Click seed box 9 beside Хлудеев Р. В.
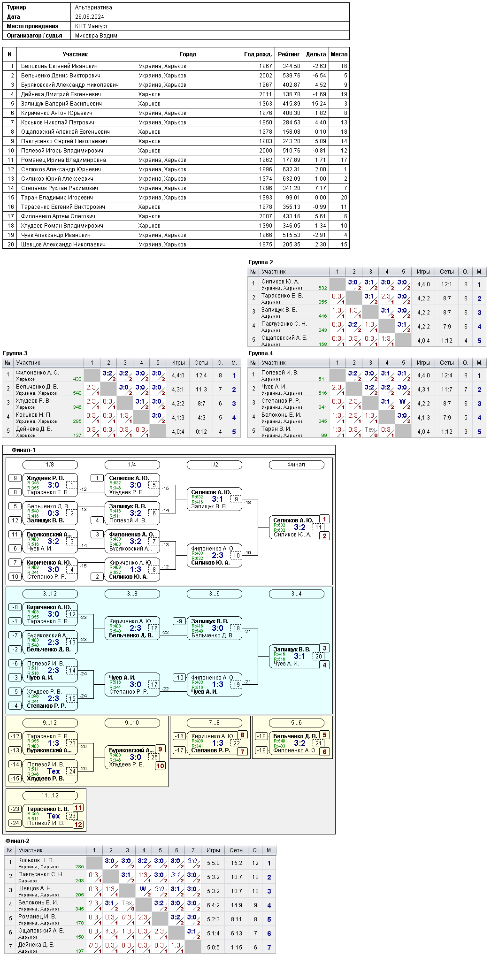Screen dimensions: 491x956 [15, 478]
